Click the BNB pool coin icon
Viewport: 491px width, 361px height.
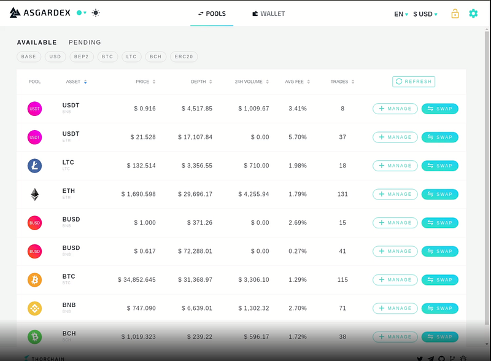[x=35, y=308]
